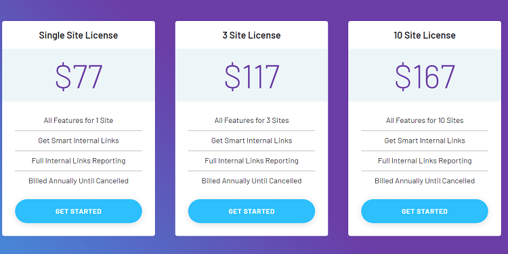Click Billed Annually Until Cancelled in first card

pos(79,181)
